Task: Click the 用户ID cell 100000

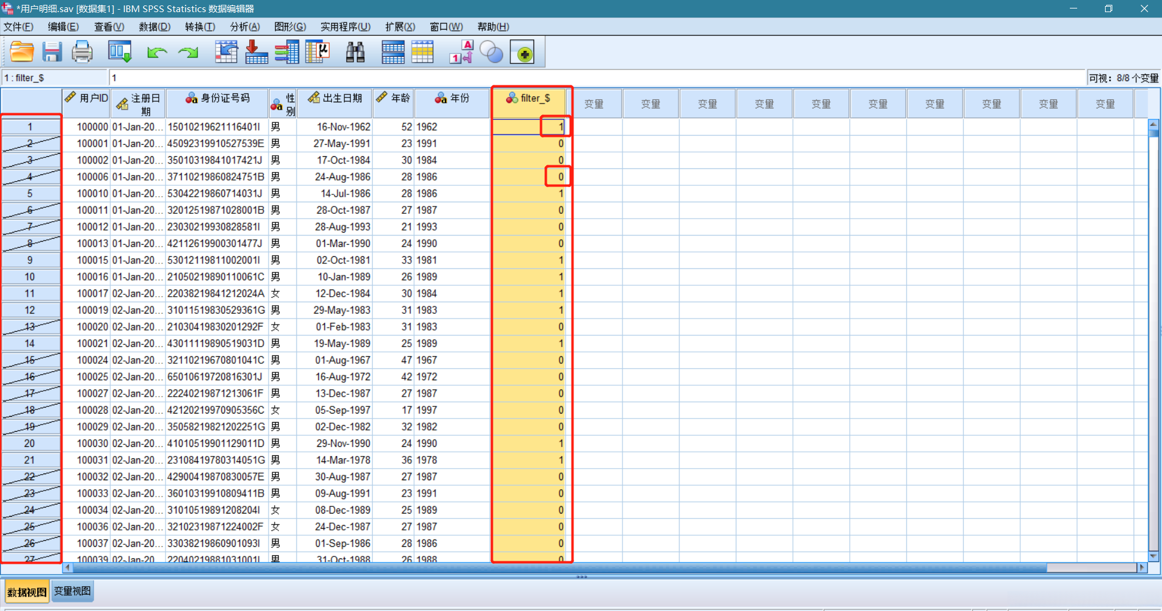Action: point(86,127)
